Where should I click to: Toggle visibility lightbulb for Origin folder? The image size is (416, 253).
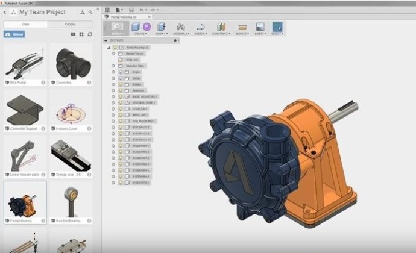coord(121,72)
